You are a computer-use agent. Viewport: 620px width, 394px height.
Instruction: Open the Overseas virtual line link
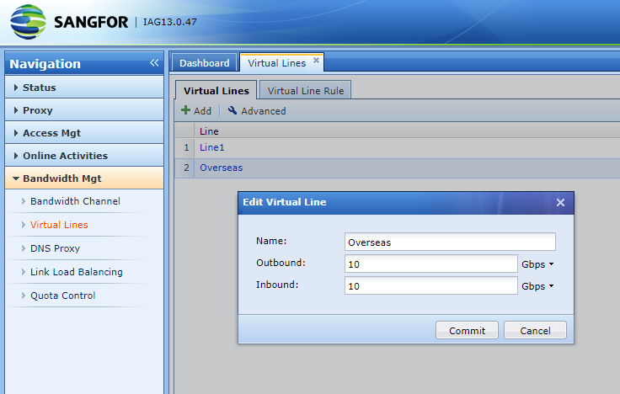click(221, 168)
